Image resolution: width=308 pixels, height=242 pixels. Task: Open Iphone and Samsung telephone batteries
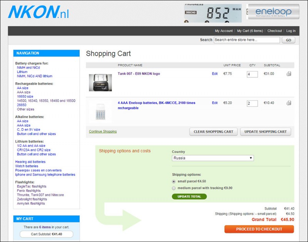coord(45,175)
